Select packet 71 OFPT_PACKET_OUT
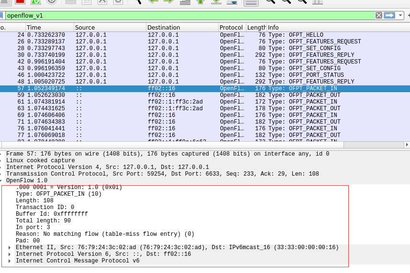 click(x=205, y=122)
